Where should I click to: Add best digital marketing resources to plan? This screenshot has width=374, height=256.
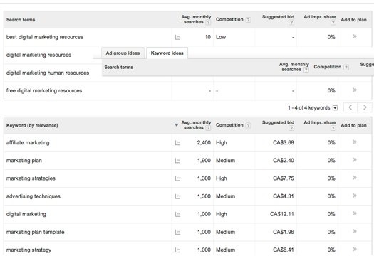[355, 36]
